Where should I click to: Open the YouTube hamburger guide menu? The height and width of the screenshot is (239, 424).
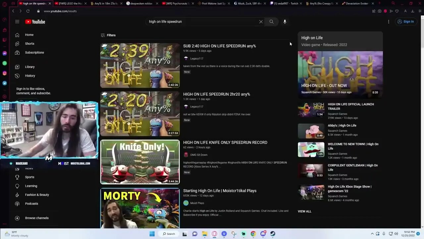(17, 22)
